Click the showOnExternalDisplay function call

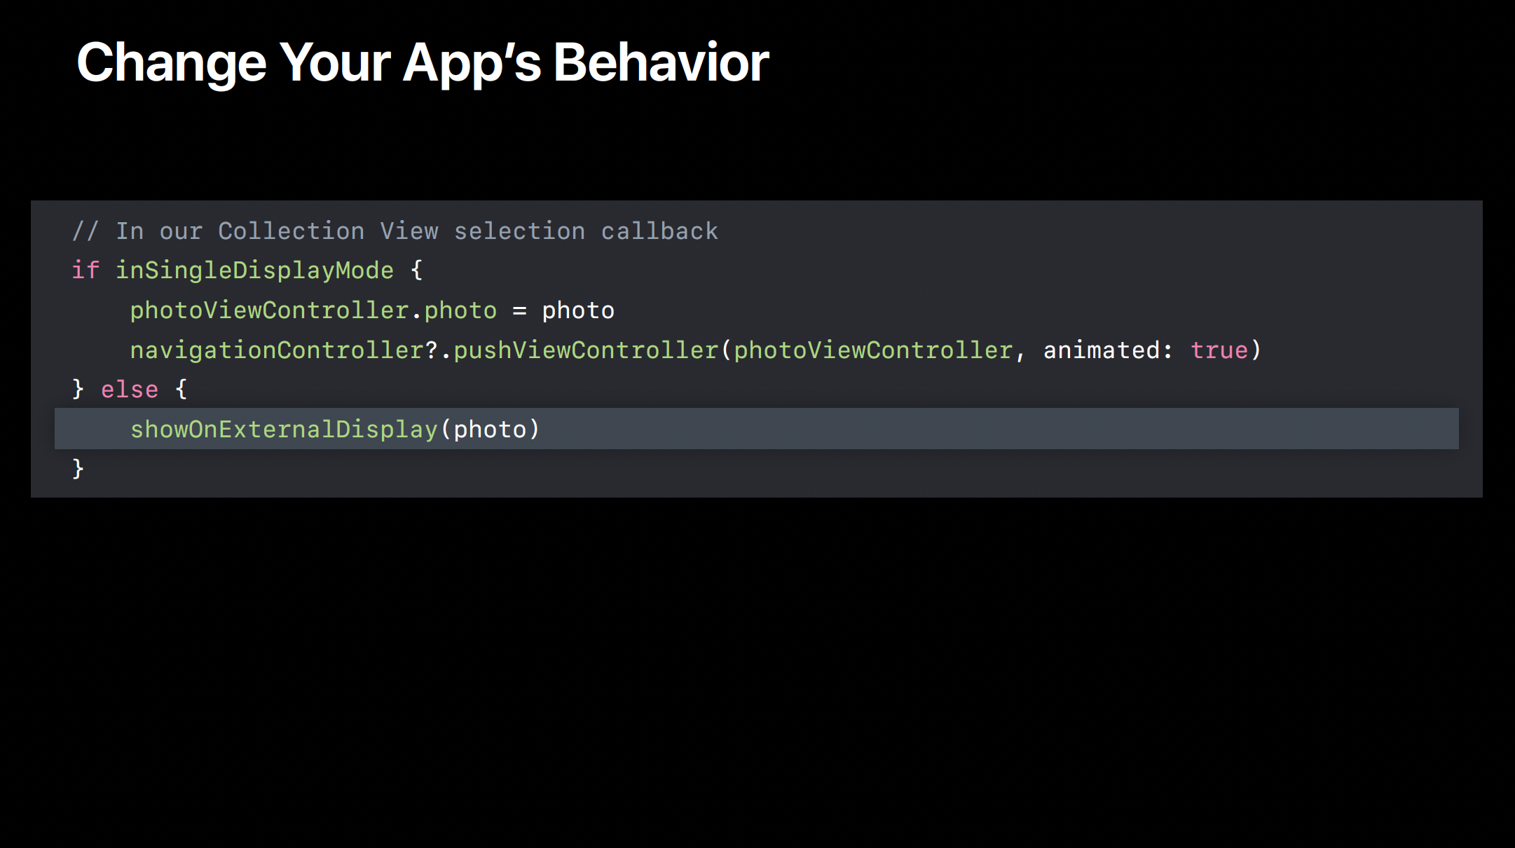(x=284, y=430)
